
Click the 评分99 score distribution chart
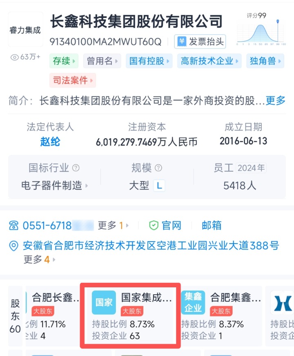(x=261, y=29)
